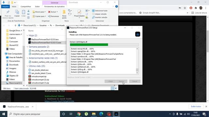This screenshot has width=209, height=117.
Task: Open Chrome extensions puzzle icon
Action: coord(196,8)
